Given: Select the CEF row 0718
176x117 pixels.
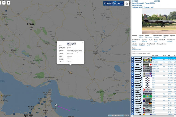Looking at the screenshot, I should click(154, 112).
